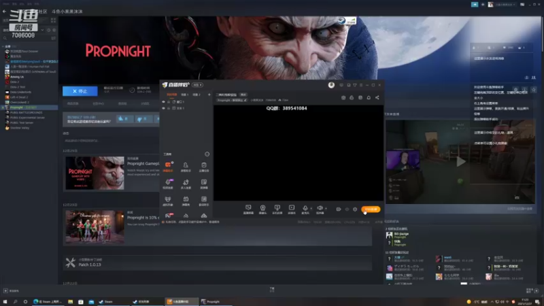The height and width of the screenshot is (306, 544).
Task: Mute the microphone in streaming app
Action: point(305,209)
